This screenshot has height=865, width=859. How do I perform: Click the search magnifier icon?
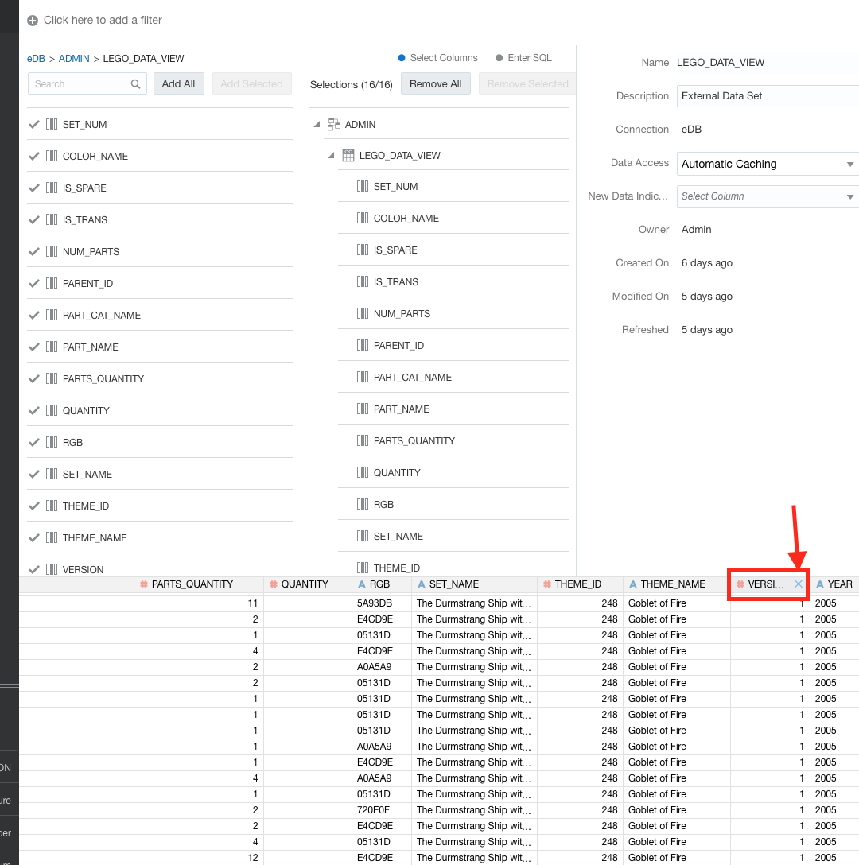[x=135, y=83]
